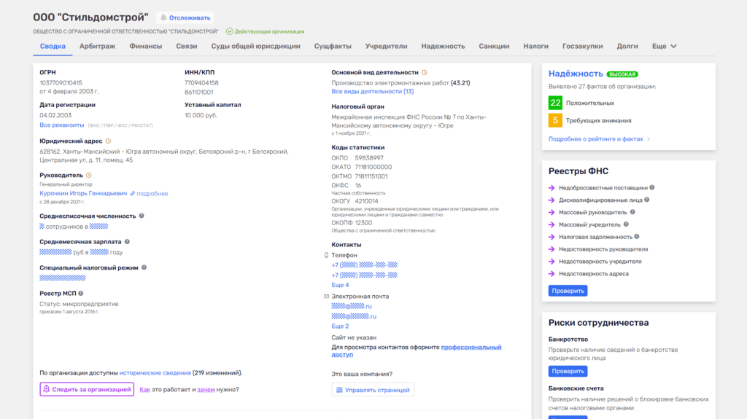
Task: Click the bell icon in Следить за организацией
Action: click(46, 389)
